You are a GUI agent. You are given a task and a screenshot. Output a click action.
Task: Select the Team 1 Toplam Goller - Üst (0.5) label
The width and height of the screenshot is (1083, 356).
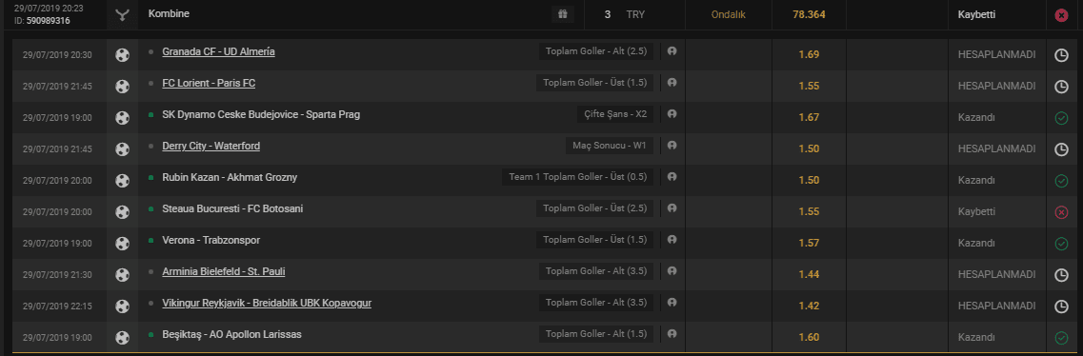(577, 177)
